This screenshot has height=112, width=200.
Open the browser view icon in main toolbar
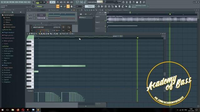[112, 6]
